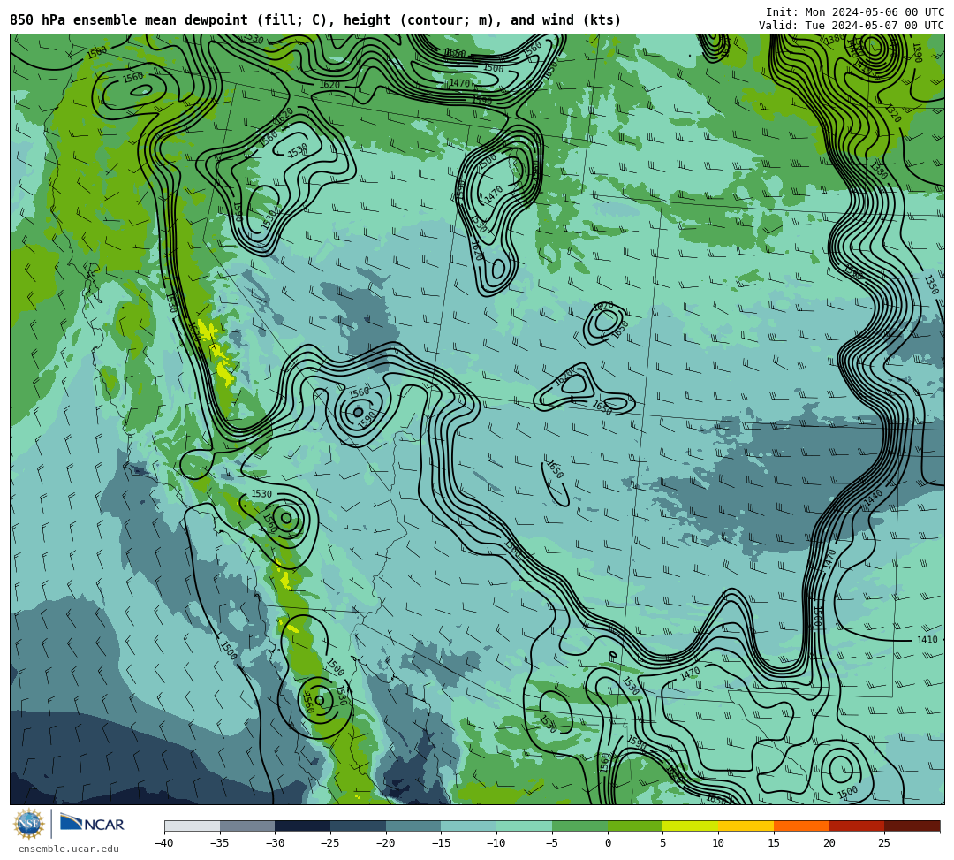Click the medium green -5 to 0 swatch

[x=579, y=826]
